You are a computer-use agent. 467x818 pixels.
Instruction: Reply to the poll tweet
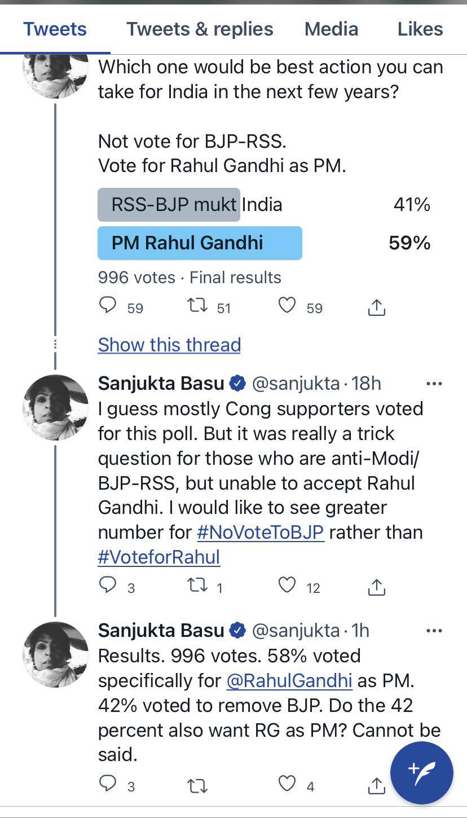click(108, 306)
